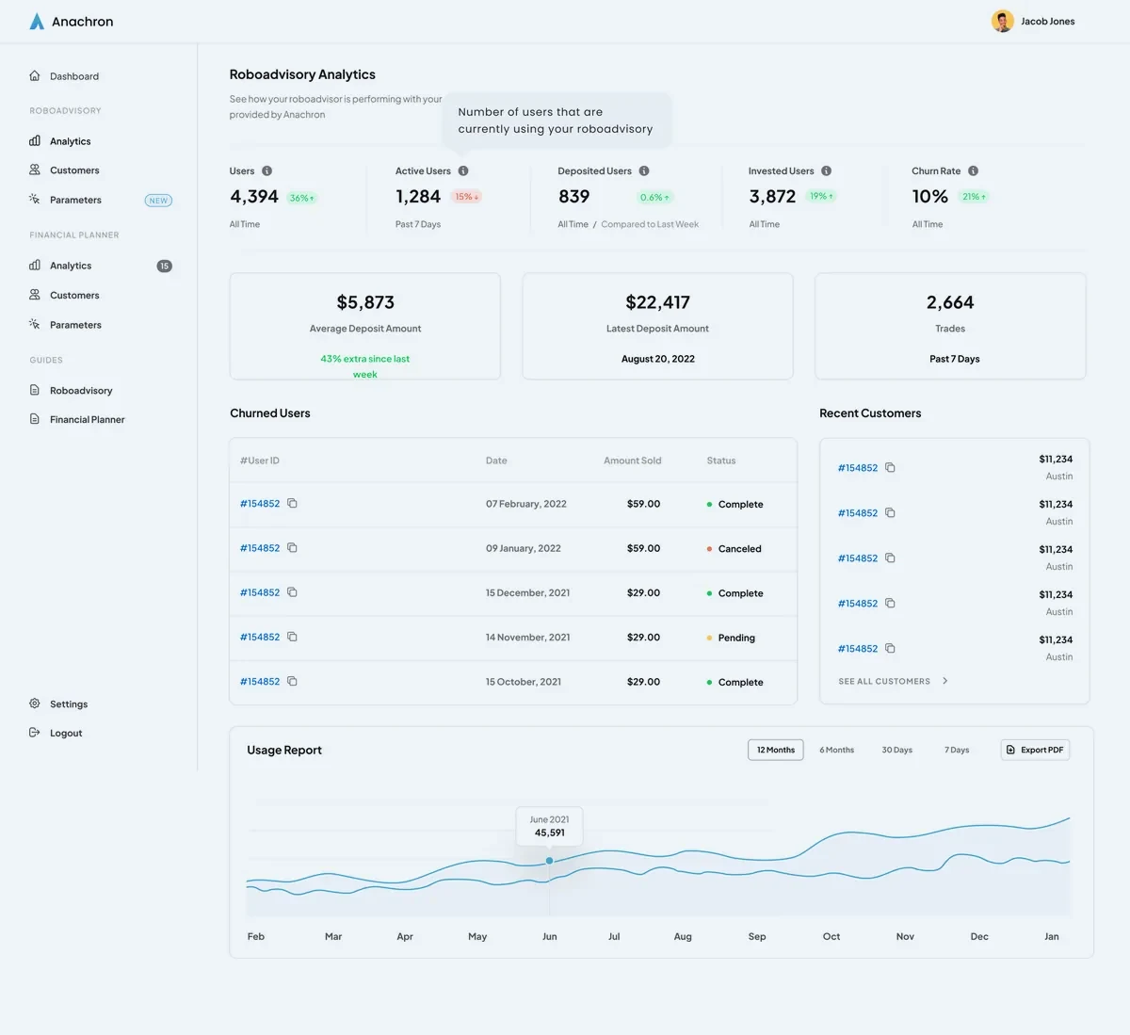
Task: Click the 21% Churn Rate badge
Action: [974, 197]
